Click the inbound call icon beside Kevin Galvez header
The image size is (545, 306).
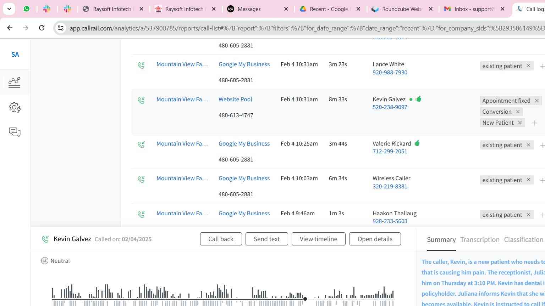point(45,239)
